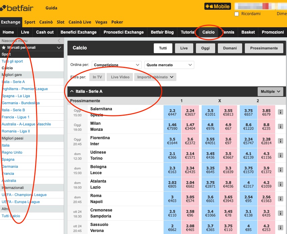
Task: Select the Exchange tab
Action: 11,22
